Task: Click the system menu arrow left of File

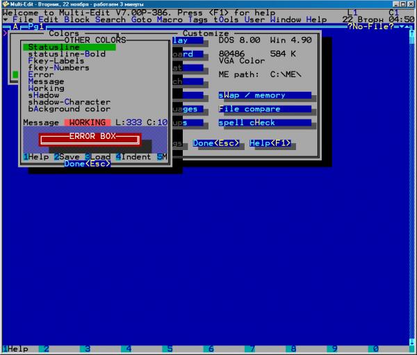Action: click(x=6, y=19)
